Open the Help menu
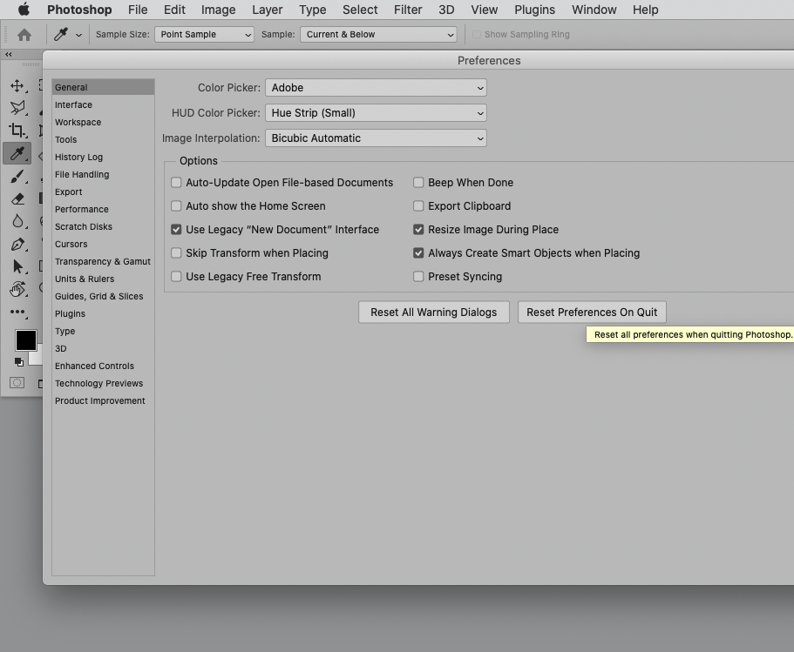Viewport: 794px width, 652px height. [646, 10]
